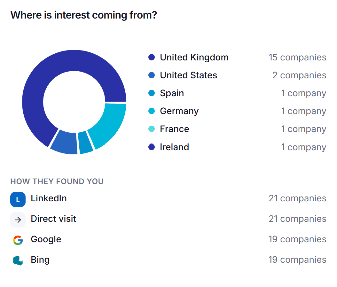Viewport: 337px width, 287px height.
Task: Open the 15 companies count
Action: [297, 57]
